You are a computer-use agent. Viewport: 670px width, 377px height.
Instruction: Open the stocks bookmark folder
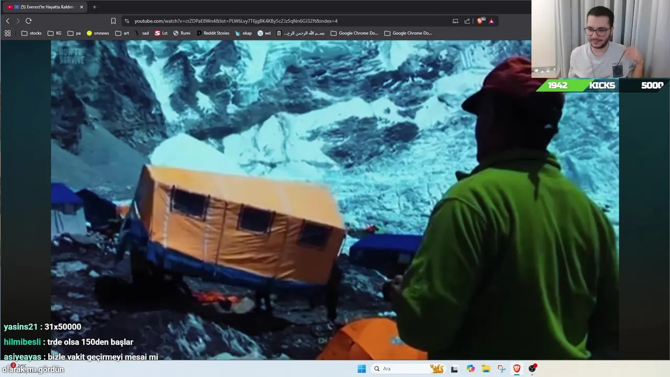coord(31,33)
